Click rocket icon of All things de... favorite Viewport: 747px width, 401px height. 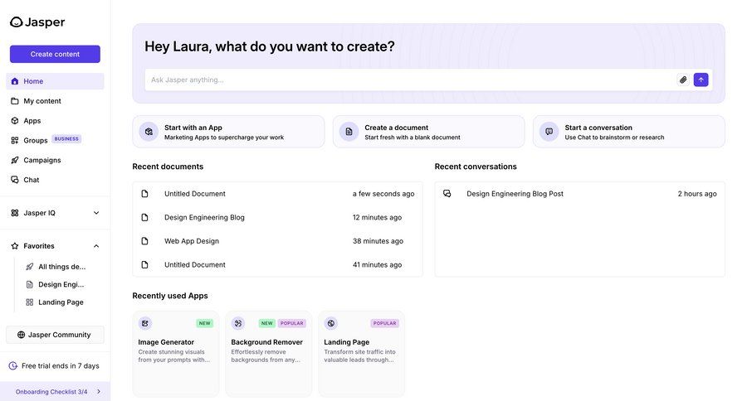pos(30,267)
